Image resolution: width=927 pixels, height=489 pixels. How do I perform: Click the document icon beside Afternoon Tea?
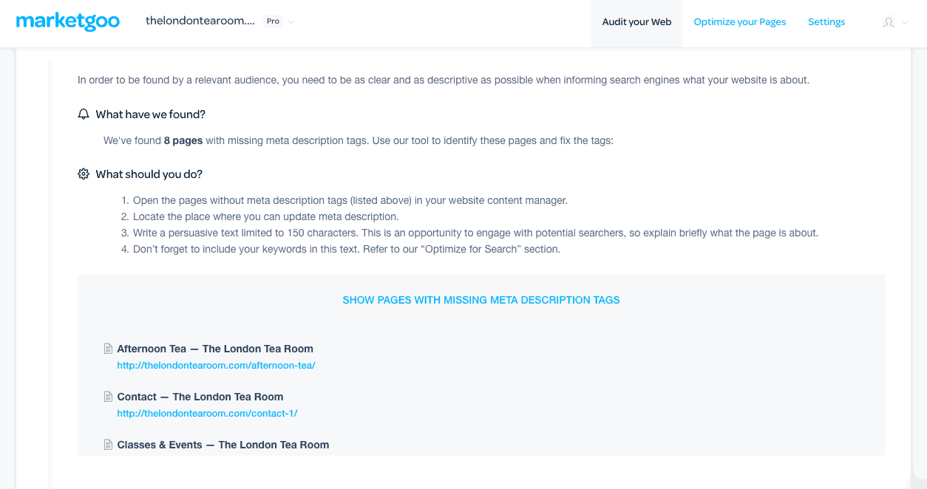(109, 349)
